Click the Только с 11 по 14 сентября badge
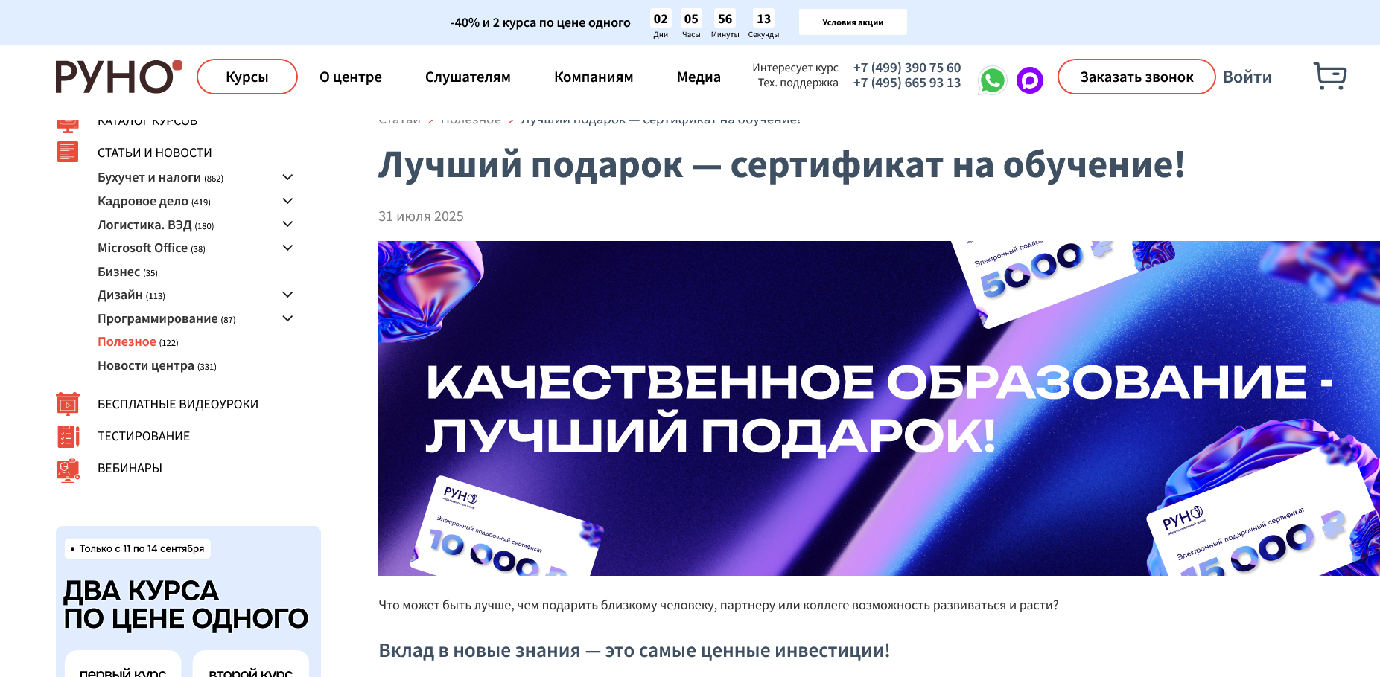1380x677 pixels. click(x=138, y=548)
